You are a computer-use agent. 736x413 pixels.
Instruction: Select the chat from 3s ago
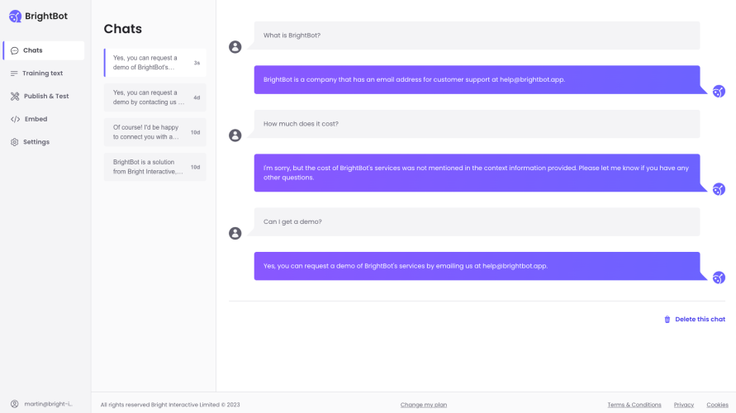155,63
